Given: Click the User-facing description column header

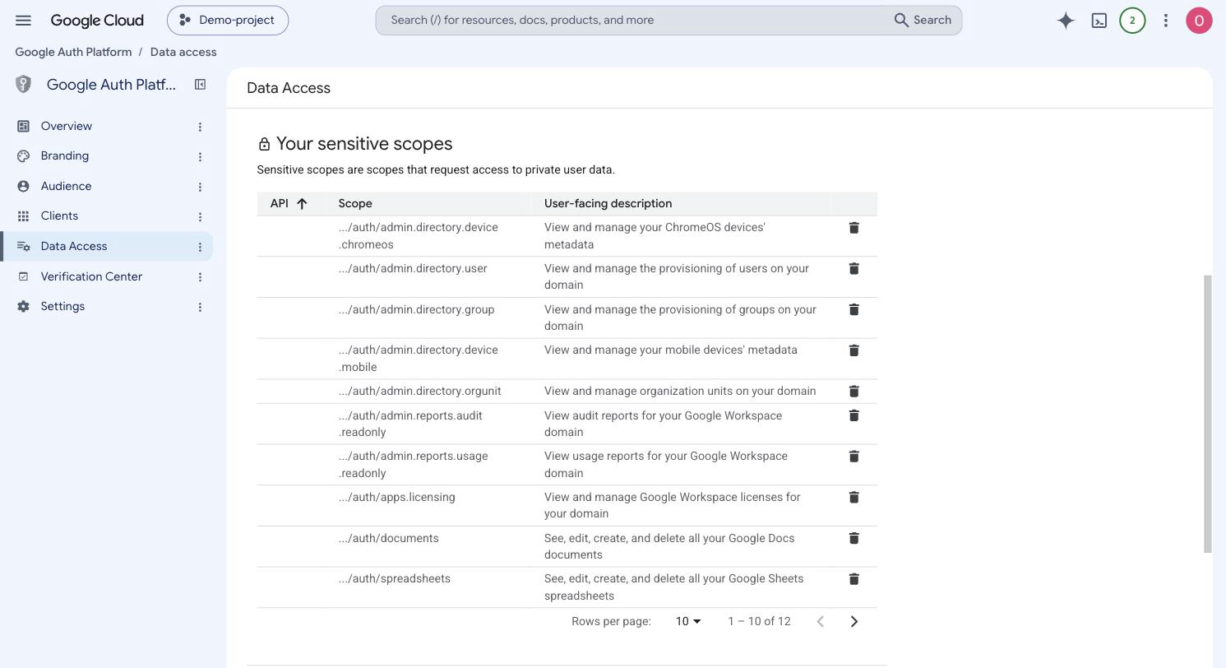Looking at the screenshot, I should pyautogui.click(x=608, y=203).
